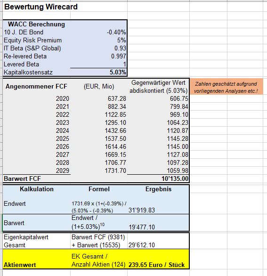Select the 0.93 IT beta value
This screenshot has height=276, width=267.
click(x=121, y=48)
